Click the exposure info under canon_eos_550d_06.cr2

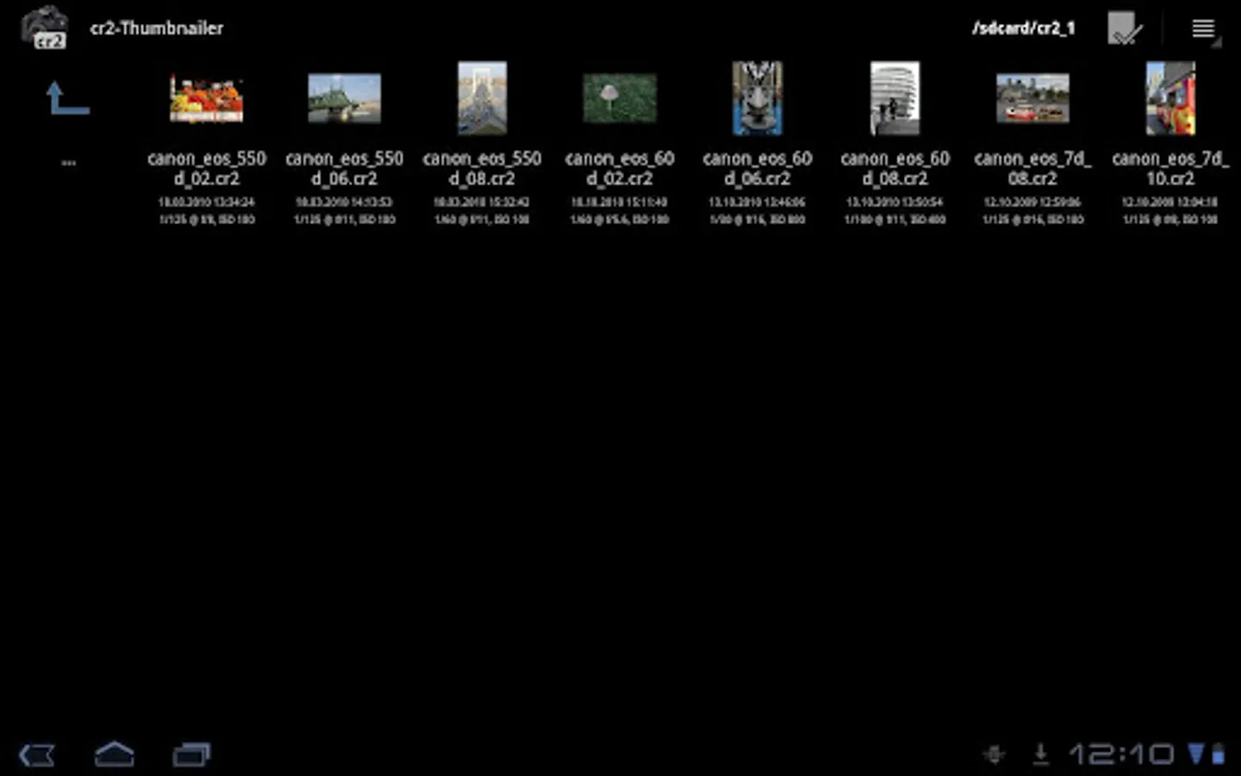pyautogui.click(x=345, y=220)
